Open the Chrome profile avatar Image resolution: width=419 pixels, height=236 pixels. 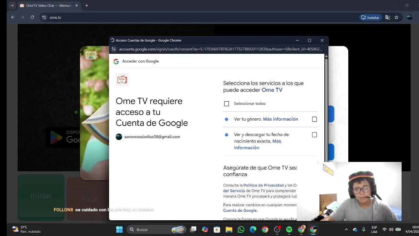tap(410, 17)
